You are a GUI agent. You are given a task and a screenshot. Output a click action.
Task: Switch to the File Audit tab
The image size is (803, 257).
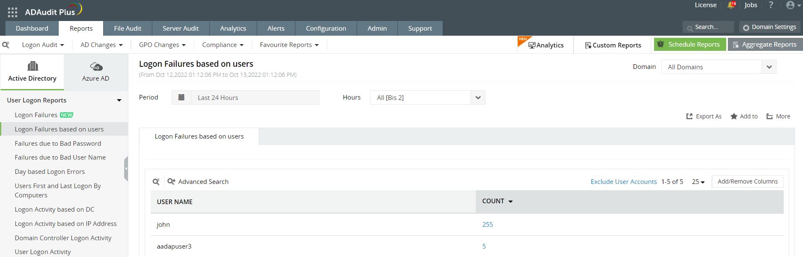point(128,29)
